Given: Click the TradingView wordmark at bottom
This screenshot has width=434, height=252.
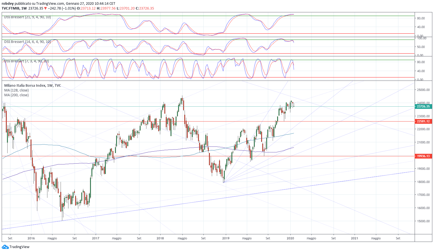Looking at the screenshot, I should [19, 247].
